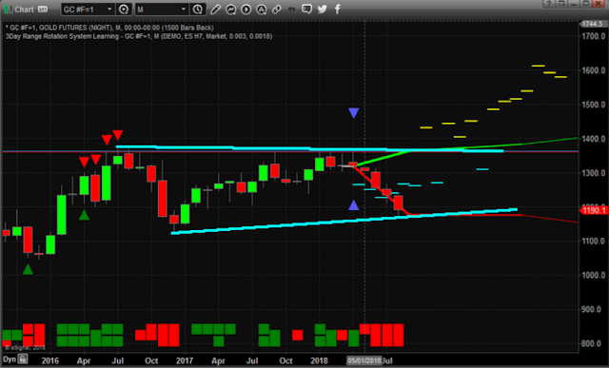Select the pencil drawing tools icon

pyautogui.click(x=216, y=10)
